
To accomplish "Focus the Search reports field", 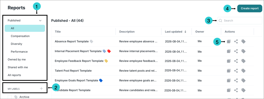I will click(240, 21).
